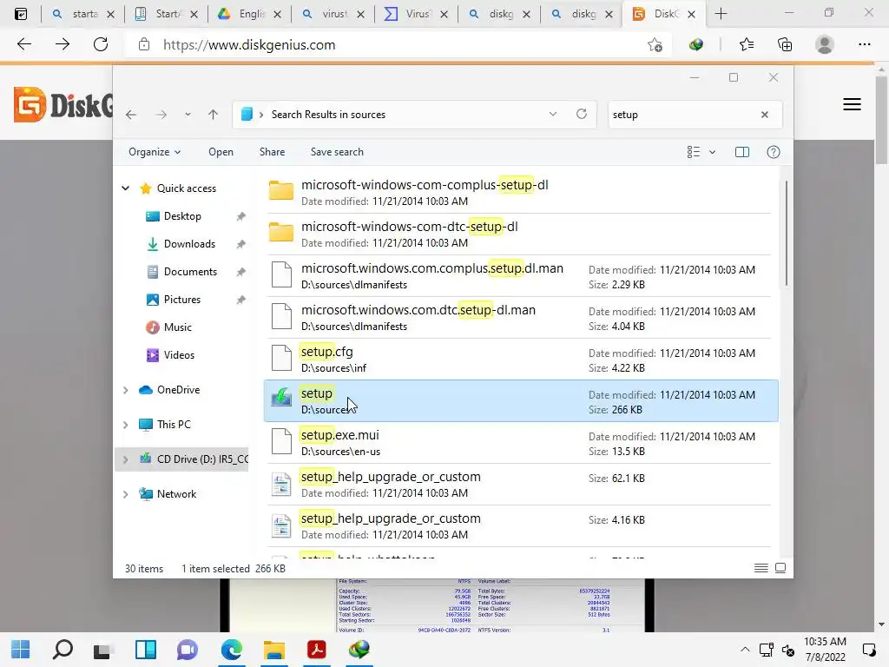889x667 pixels.
Task: Collapse the Quick access tree node
Action: pyautogui.click(x=125, y=188)
